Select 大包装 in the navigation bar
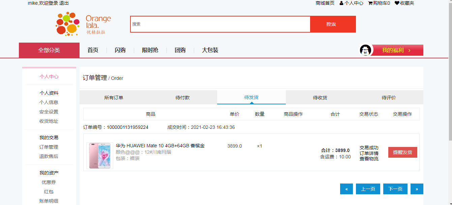452x205 pixels. tap(210, 50)
